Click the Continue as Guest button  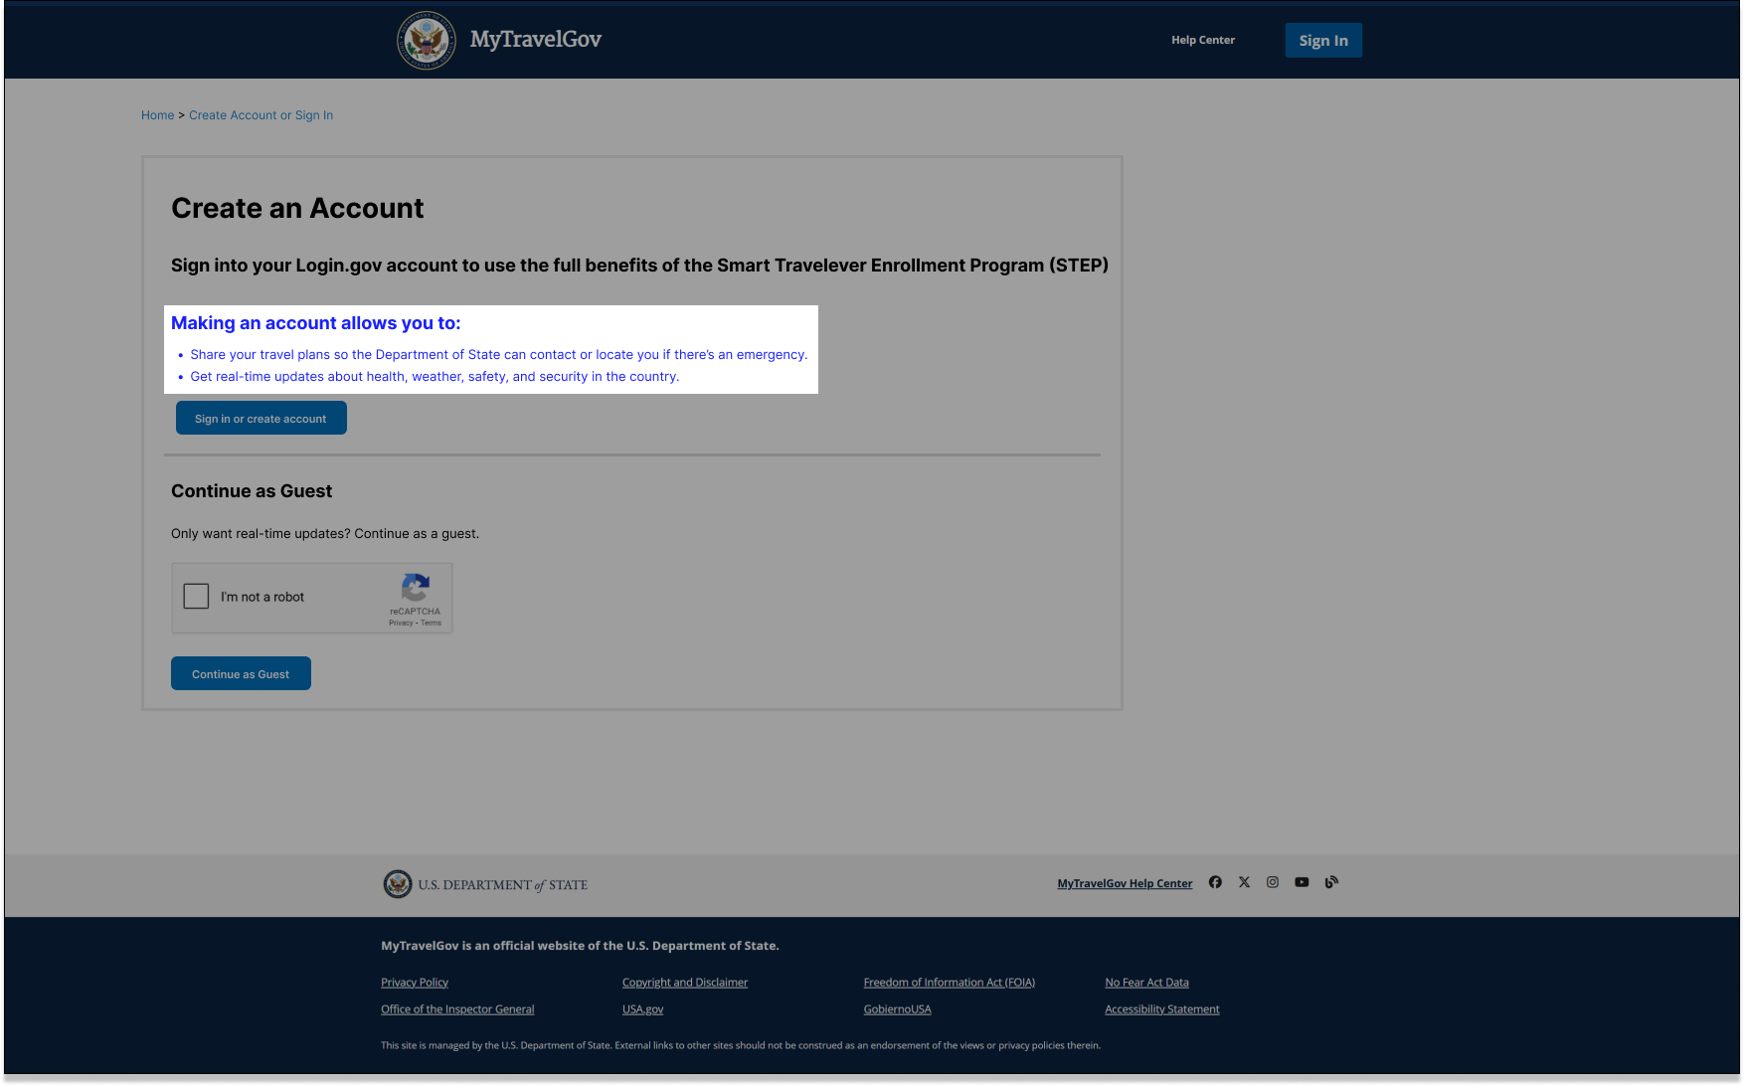(241, 674)
